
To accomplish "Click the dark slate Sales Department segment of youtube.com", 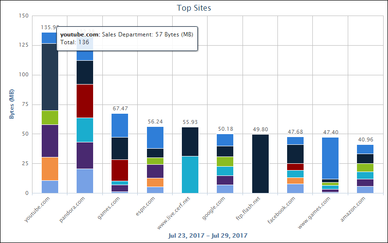I will tap(49, 78).
